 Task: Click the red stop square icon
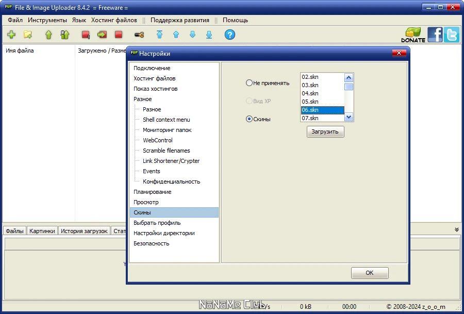click(x=119, y=35)
